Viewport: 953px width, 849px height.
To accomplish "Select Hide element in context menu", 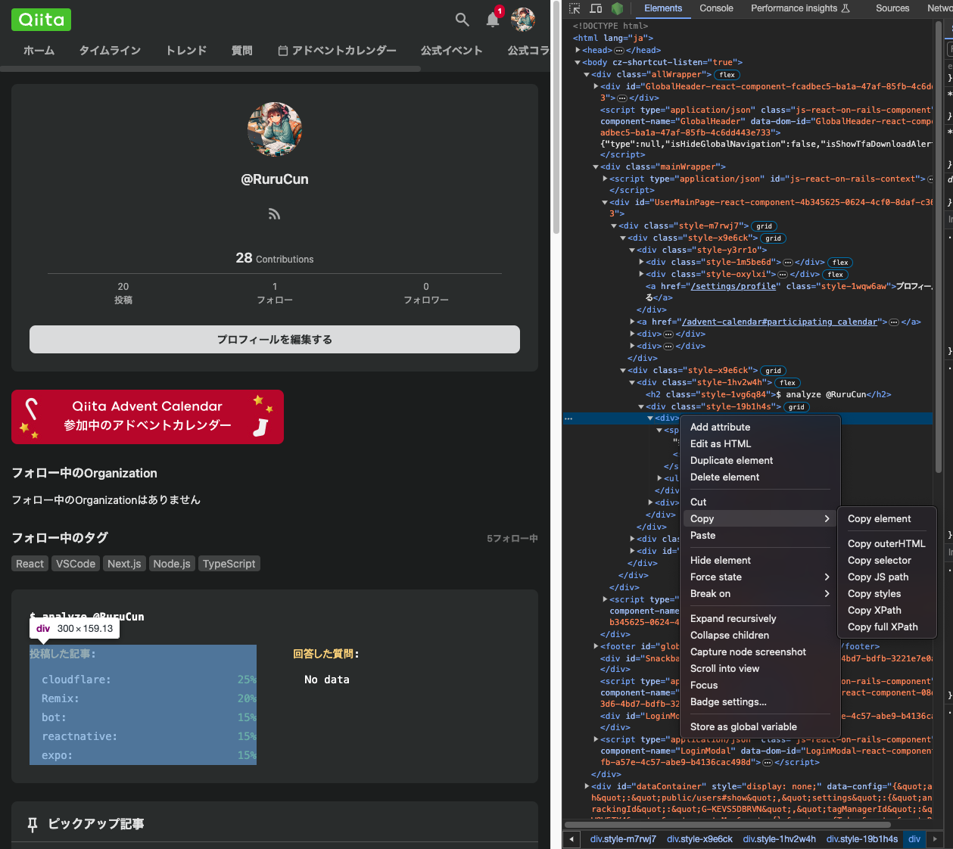I will (x=760, y=561).
